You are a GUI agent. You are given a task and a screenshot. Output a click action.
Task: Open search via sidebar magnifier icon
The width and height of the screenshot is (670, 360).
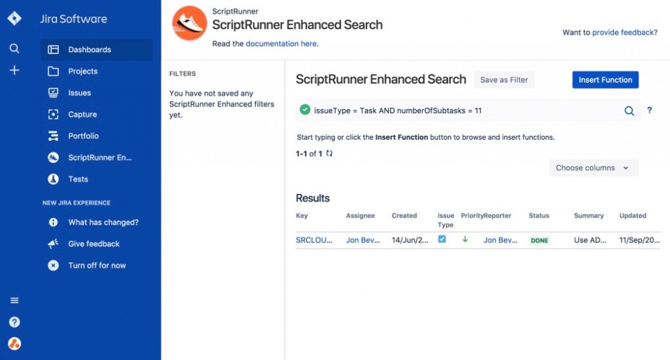[14, 49]
